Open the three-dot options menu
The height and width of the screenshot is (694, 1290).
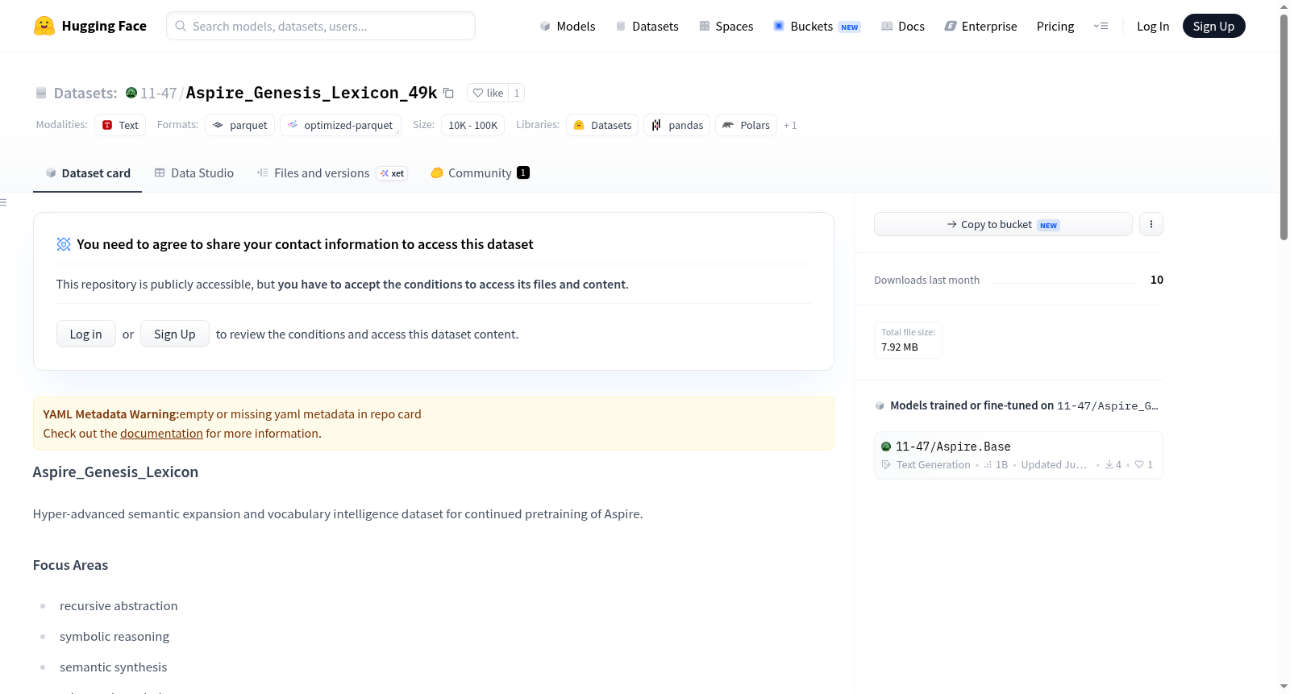pyautogui.click(x=1151, y=224)
